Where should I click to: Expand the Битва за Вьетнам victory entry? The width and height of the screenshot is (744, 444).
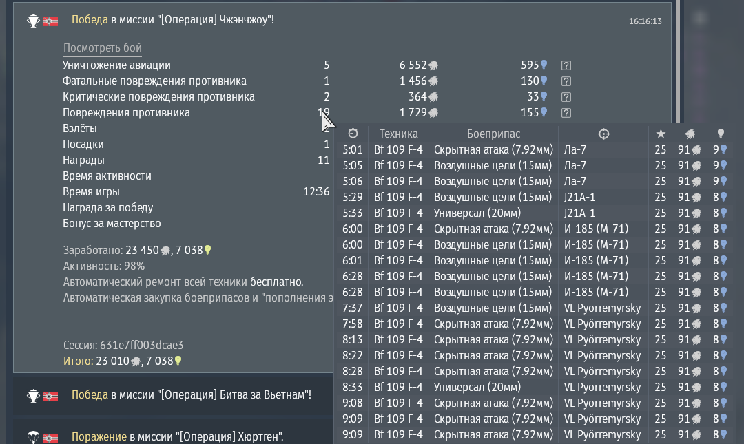coord(192,395)
